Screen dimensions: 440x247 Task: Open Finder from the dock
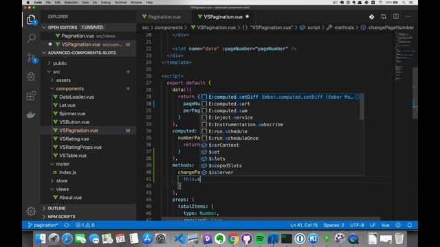pos(41,239)
